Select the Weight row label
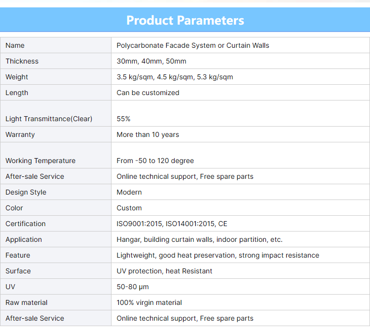370x333 pixels. coord(17,77)
